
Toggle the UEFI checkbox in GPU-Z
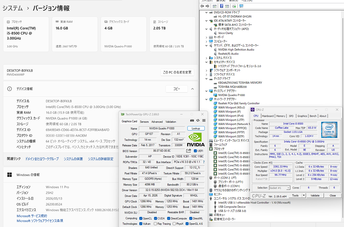point(195,151)
